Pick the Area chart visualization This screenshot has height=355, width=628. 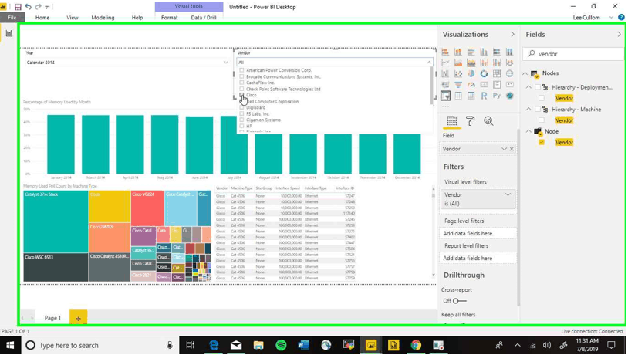point(458,63)
